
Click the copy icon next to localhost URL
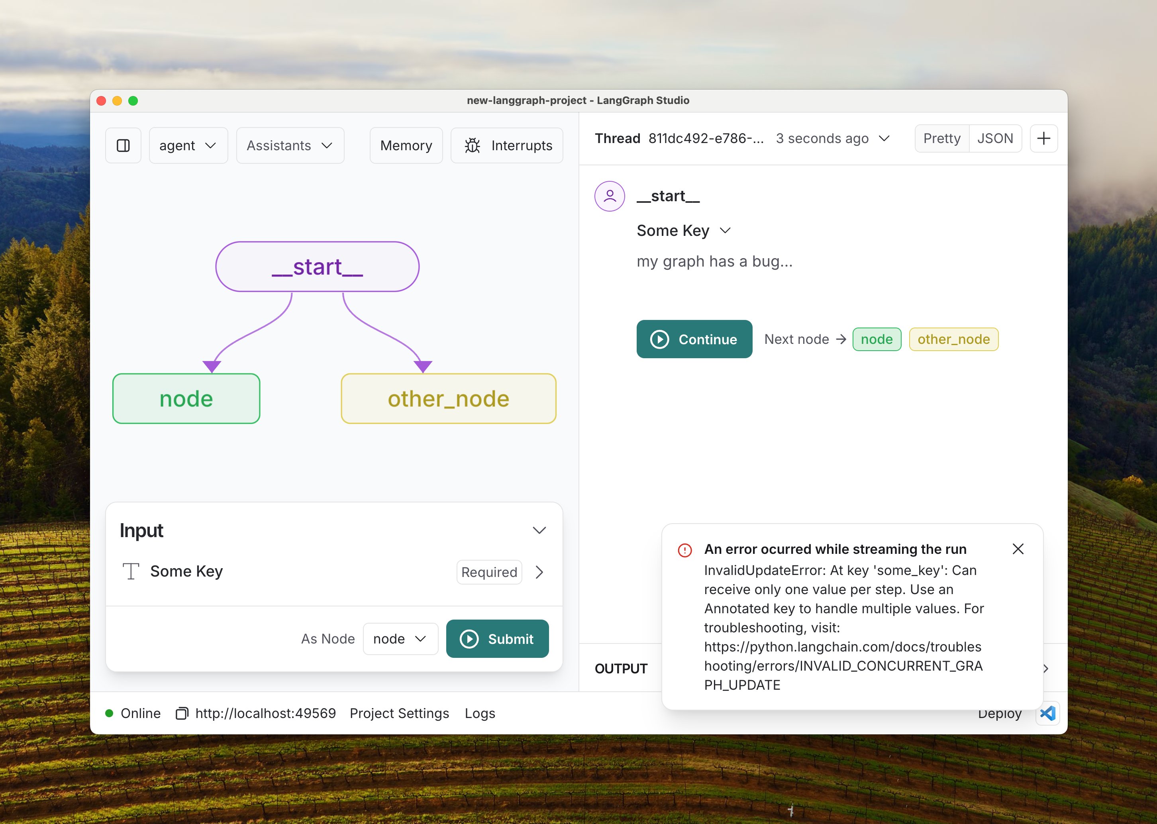(182, 713)
